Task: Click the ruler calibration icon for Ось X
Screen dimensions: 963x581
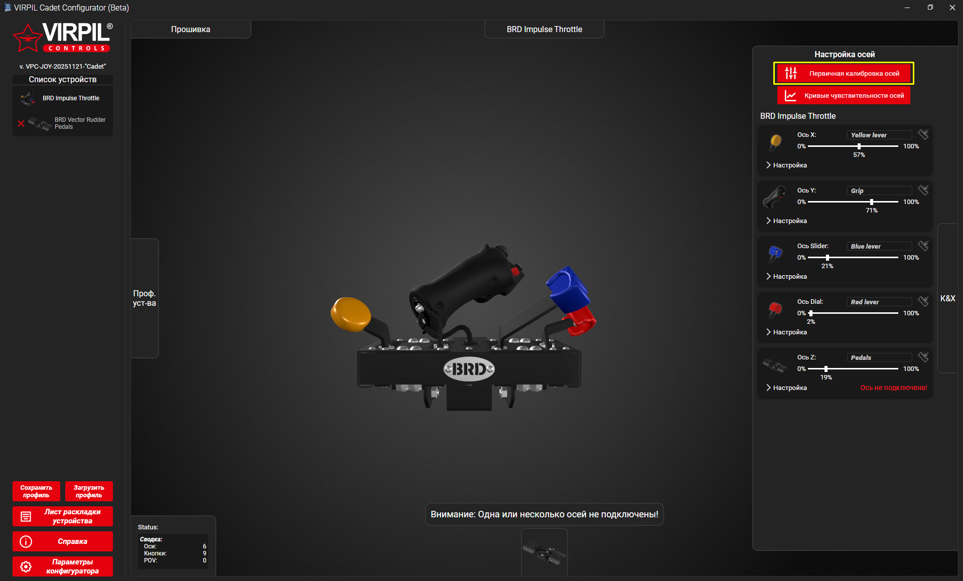Action: point(923,134)
